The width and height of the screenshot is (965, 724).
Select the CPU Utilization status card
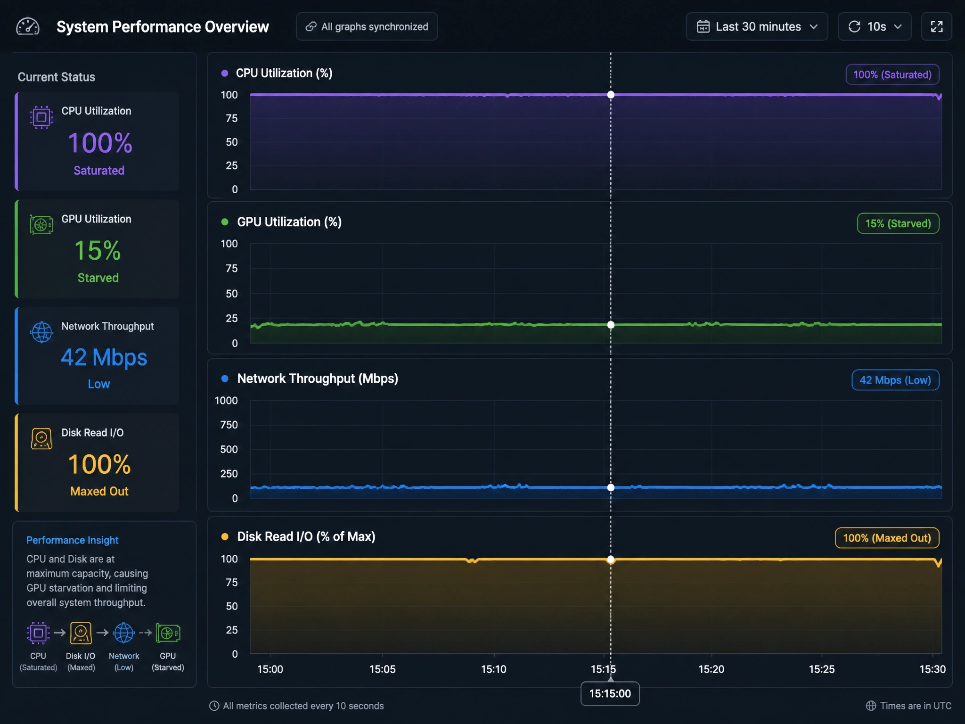[97, 141]
